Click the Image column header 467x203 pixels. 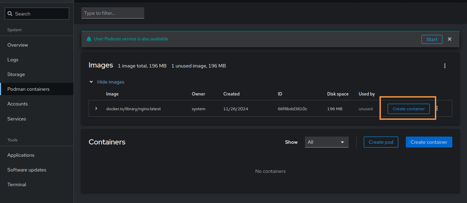pos(112,94)
